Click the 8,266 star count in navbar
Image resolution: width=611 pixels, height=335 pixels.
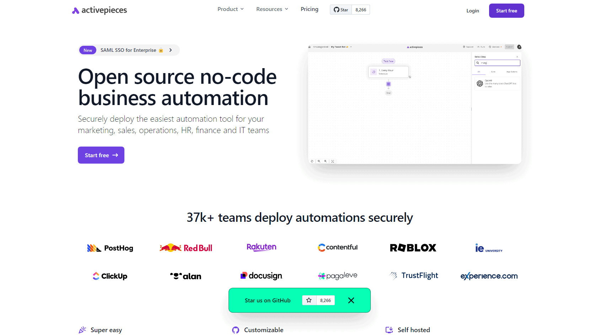coord(360,10)
